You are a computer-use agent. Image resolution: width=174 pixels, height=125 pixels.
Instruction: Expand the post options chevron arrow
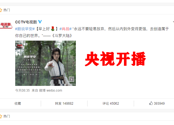[173, 22]
